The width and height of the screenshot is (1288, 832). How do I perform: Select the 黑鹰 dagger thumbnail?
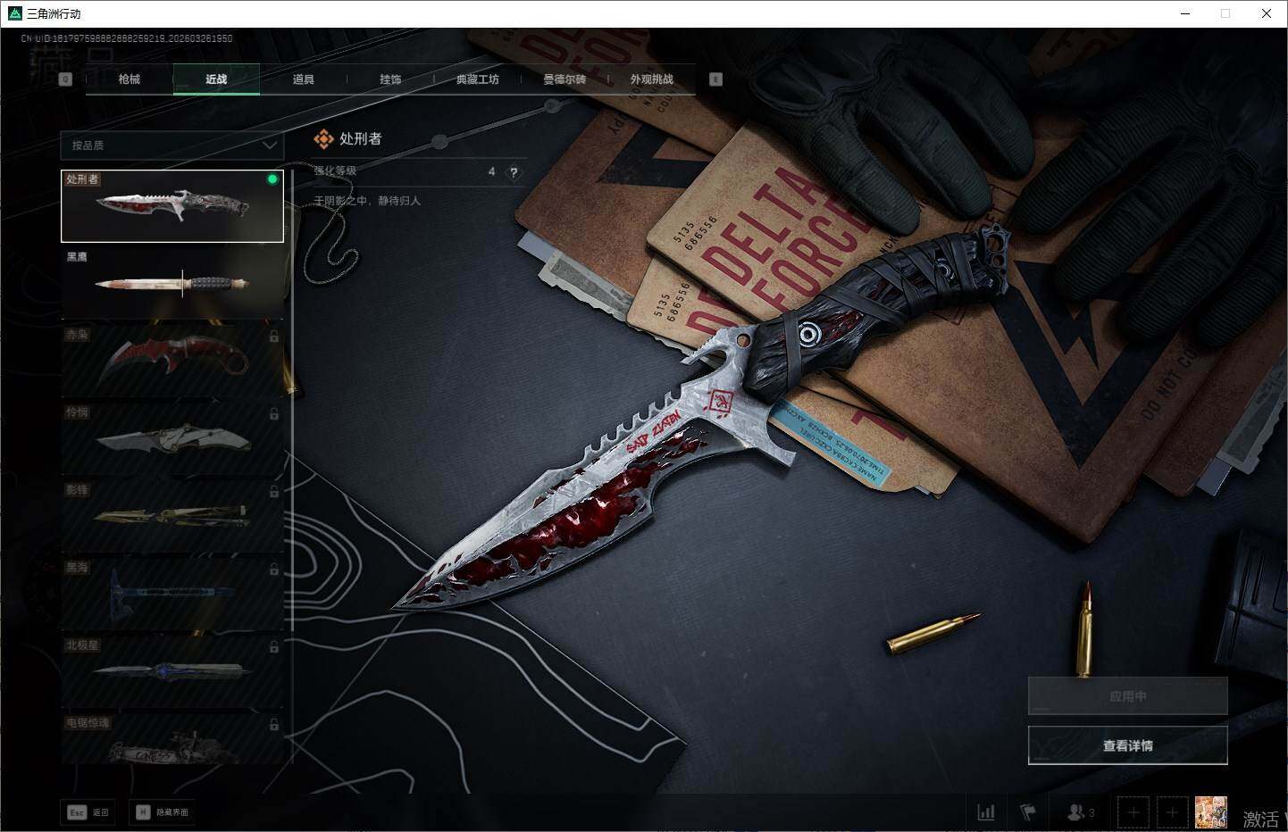(x=172, y=284)
